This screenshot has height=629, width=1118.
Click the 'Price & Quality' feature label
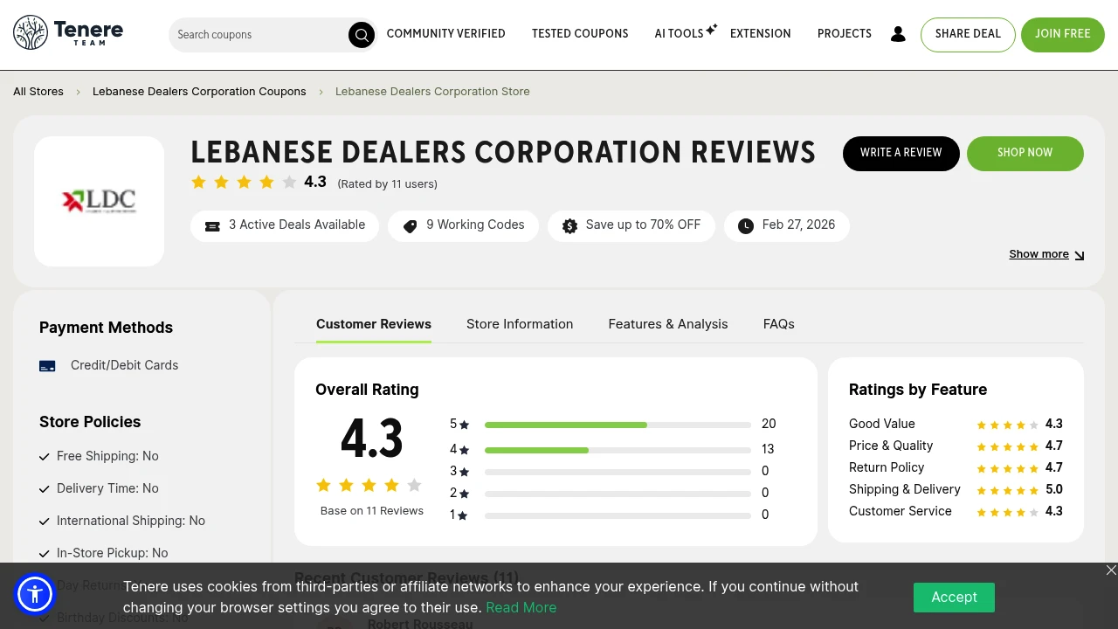(x=891, y=446)
